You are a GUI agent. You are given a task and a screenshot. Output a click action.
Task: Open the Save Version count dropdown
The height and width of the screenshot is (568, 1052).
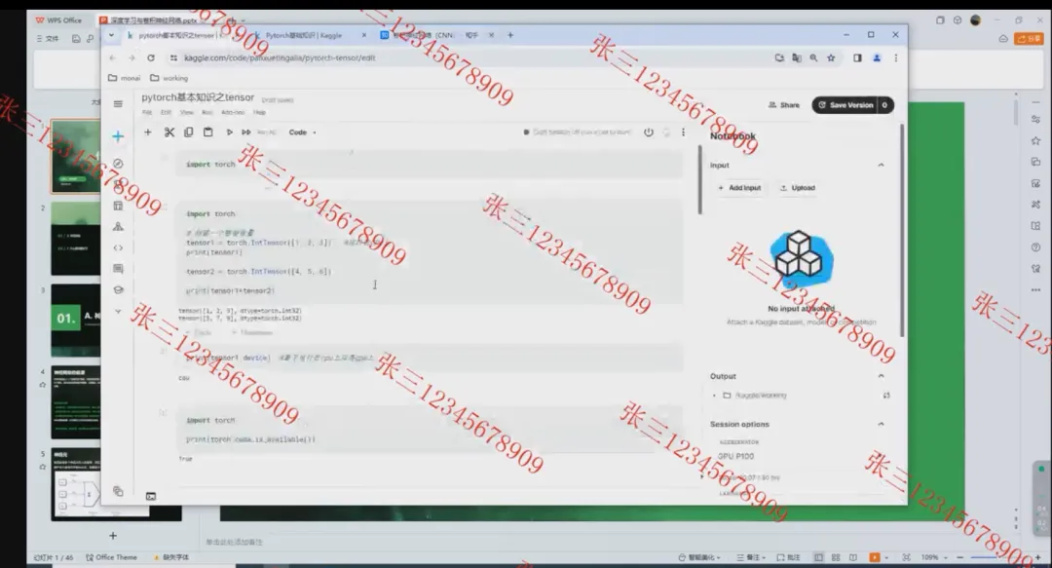884,105
